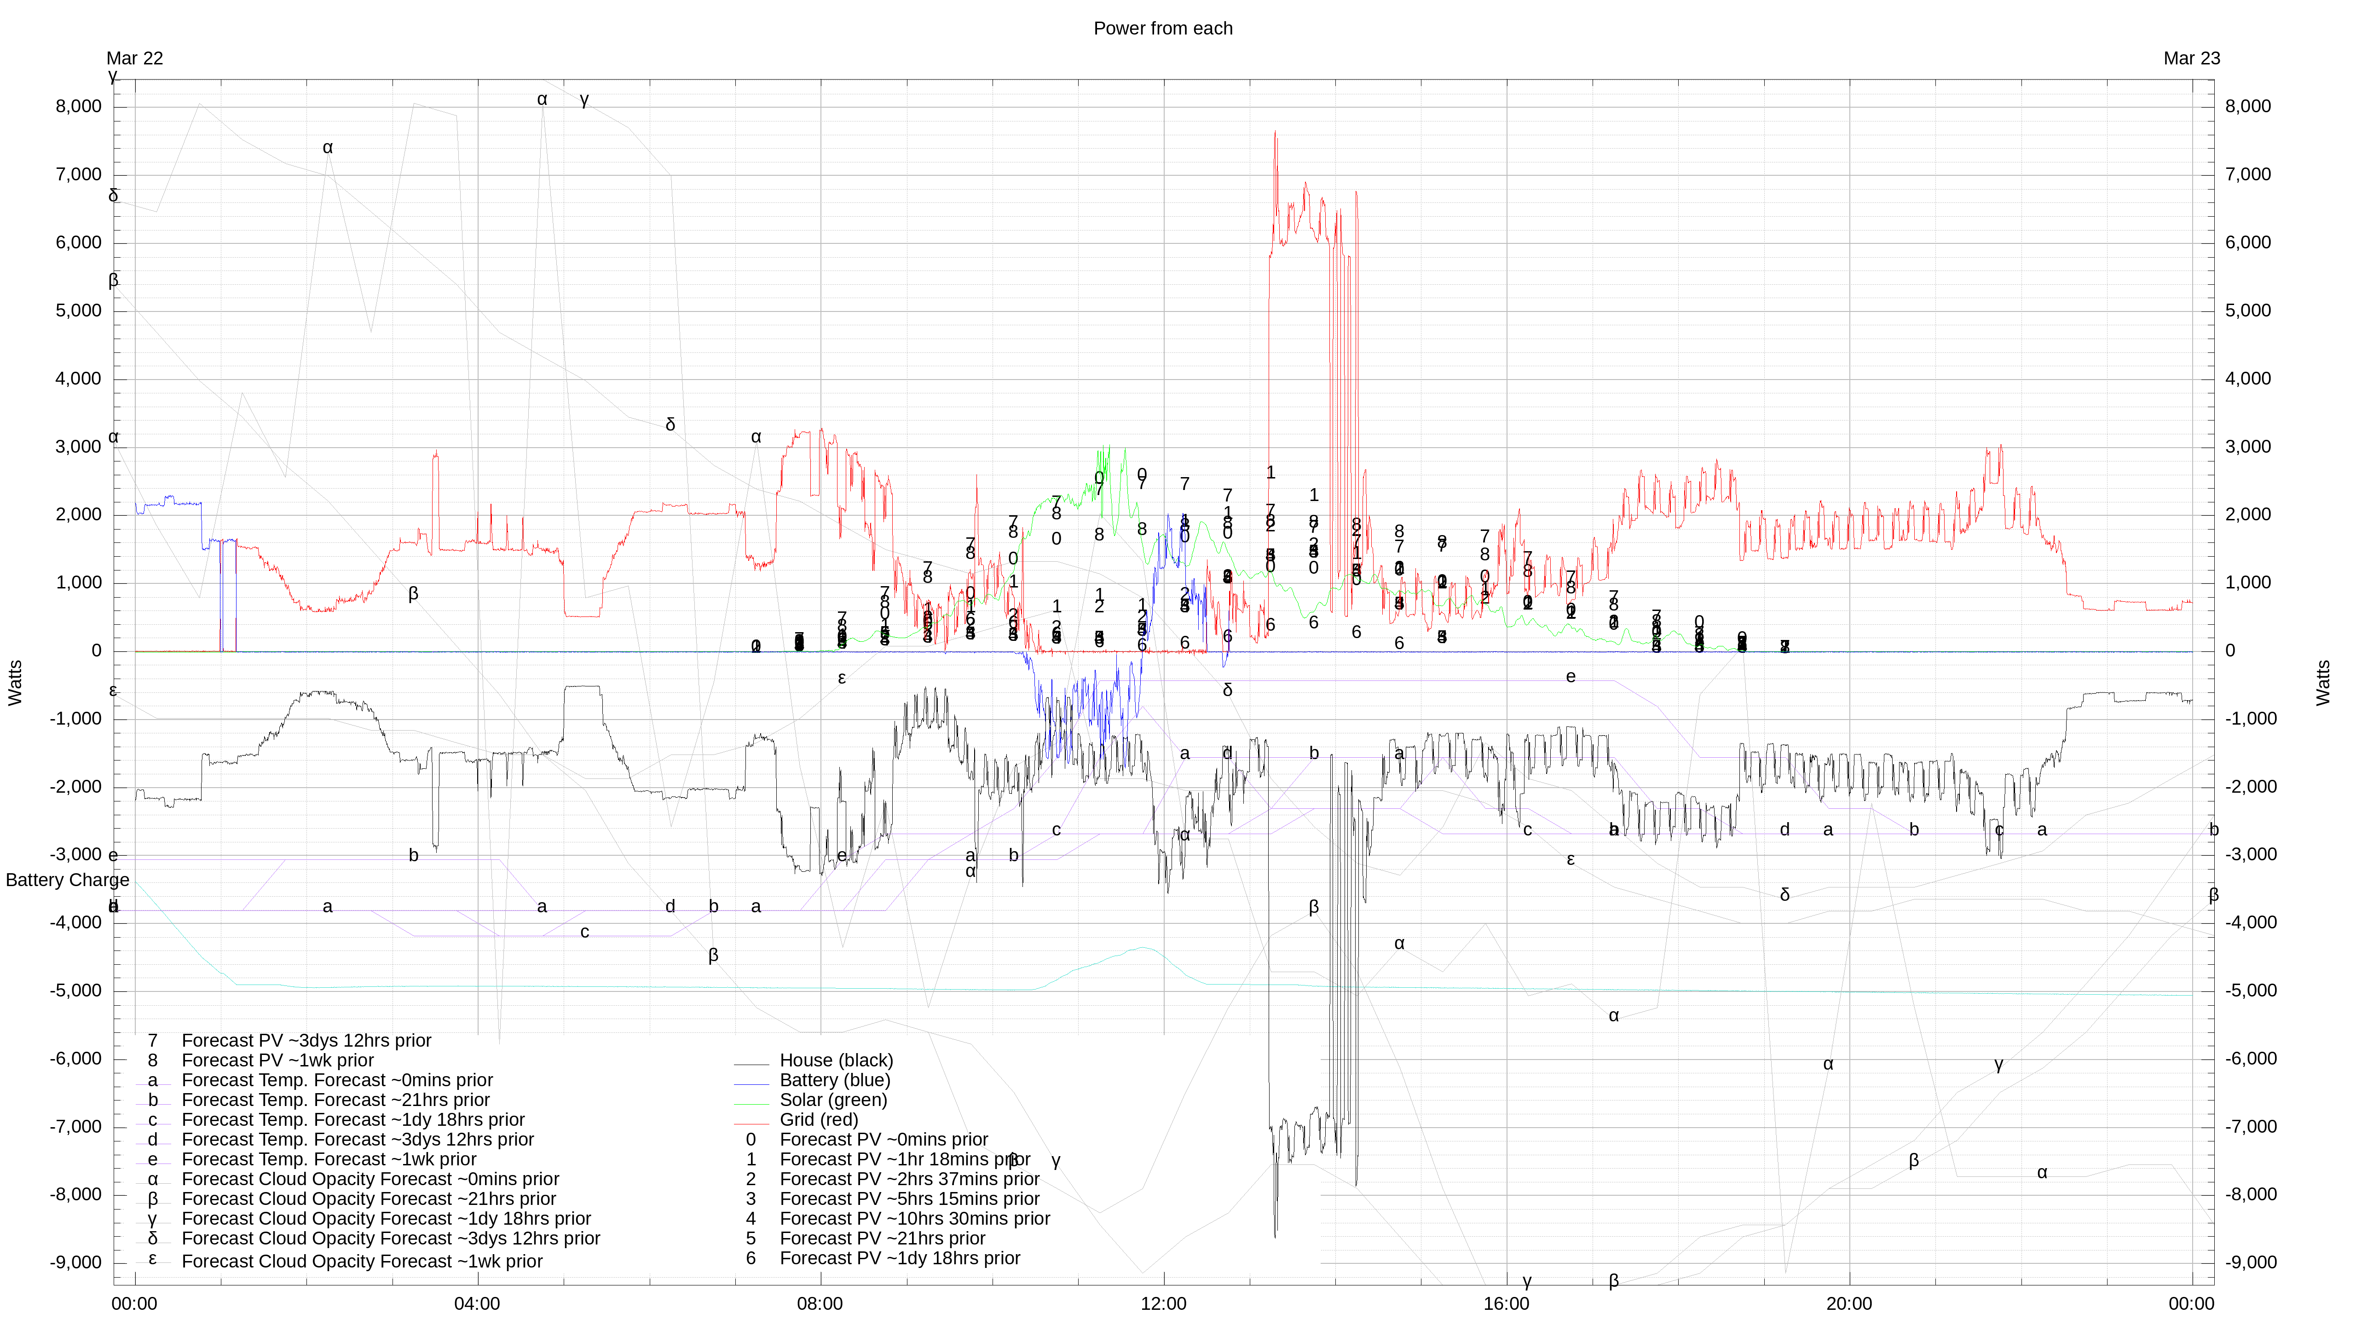Click the '00:00' label at x-axis start
2356x1325 pixels.
point(134,1304)
